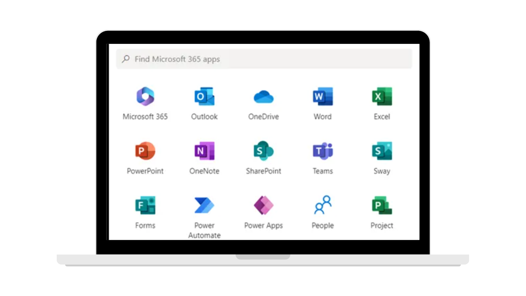Select the SharePoint icon

point(264,151)
